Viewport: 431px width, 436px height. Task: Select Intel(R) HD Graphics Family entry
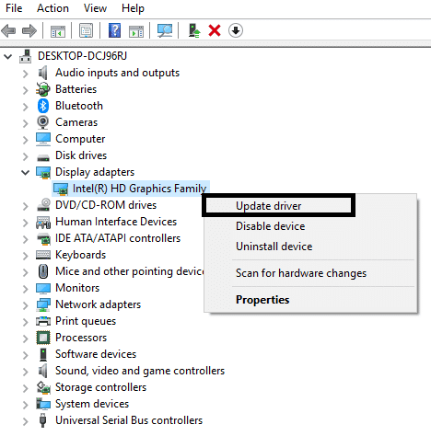pyautogui.click(x=139, y=189)
